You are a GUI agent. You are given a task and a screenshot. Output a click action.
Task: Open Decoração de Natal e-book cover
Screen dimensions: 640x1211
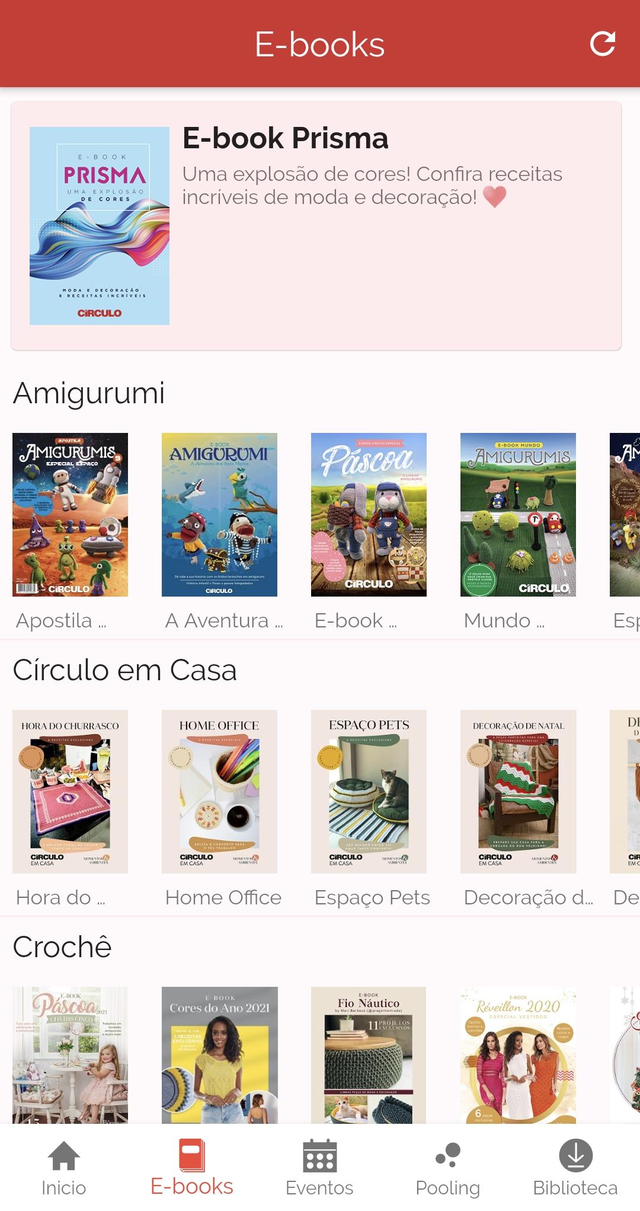click(x=518, y=791)
